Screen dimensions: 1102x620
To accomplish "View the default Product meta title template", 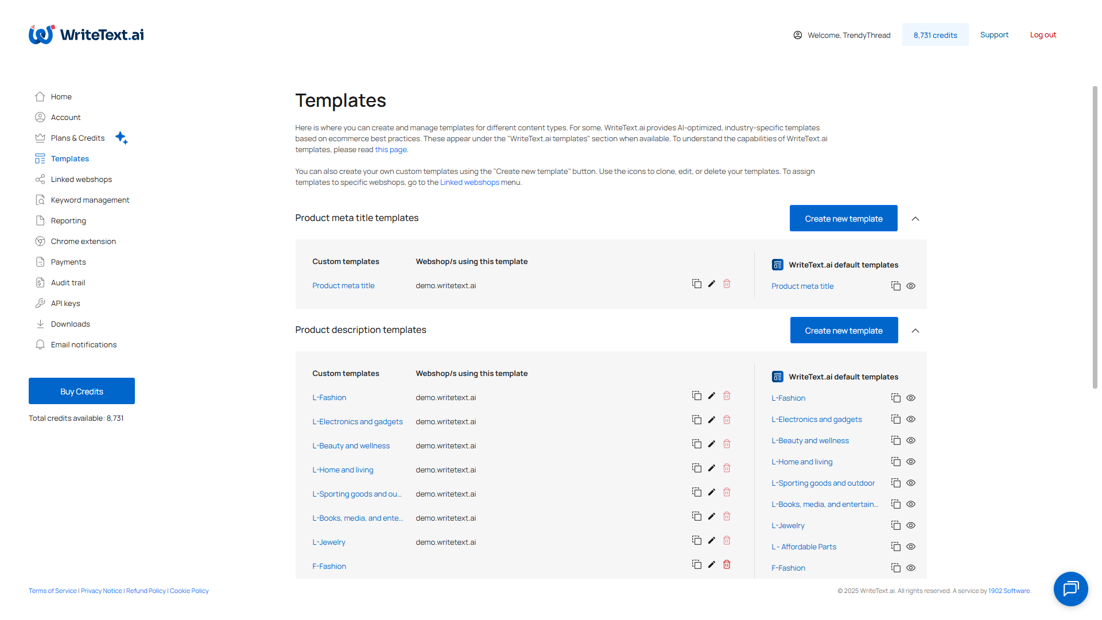I will 911,286.
